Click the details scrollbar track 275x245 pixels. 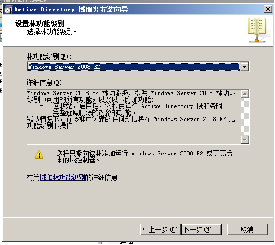[x=245, y=117]
